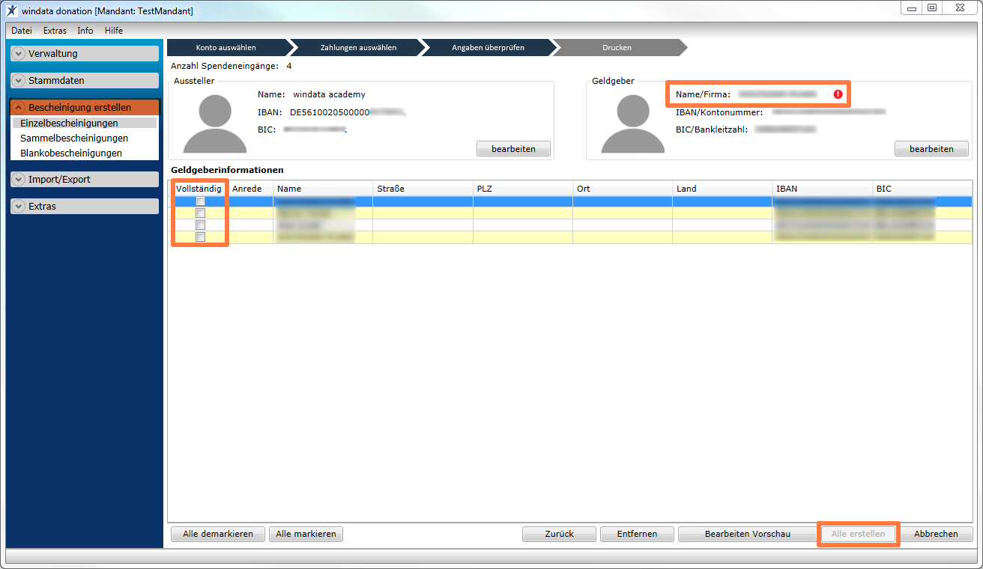Sort by the IBAN column header
Screen dimensions: 983x569
pyautogui.click(x=822, y=189)
